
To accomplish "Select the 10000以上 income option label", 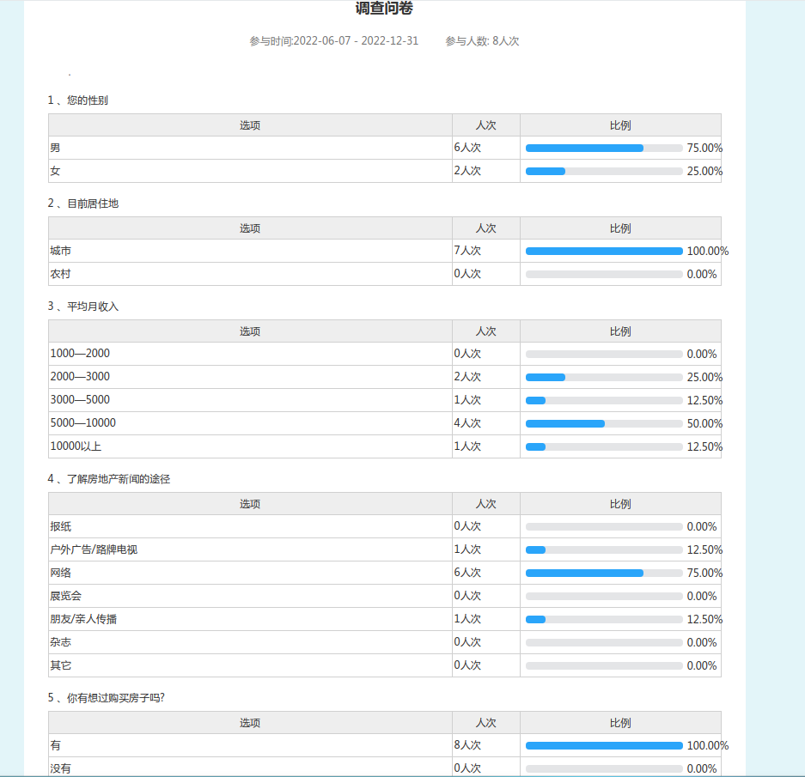I will [x=76, y=446].
